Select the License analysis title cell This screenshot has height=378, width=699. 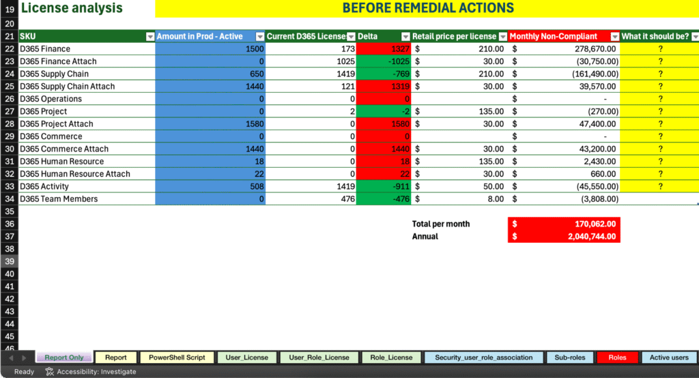click(87, 8)
